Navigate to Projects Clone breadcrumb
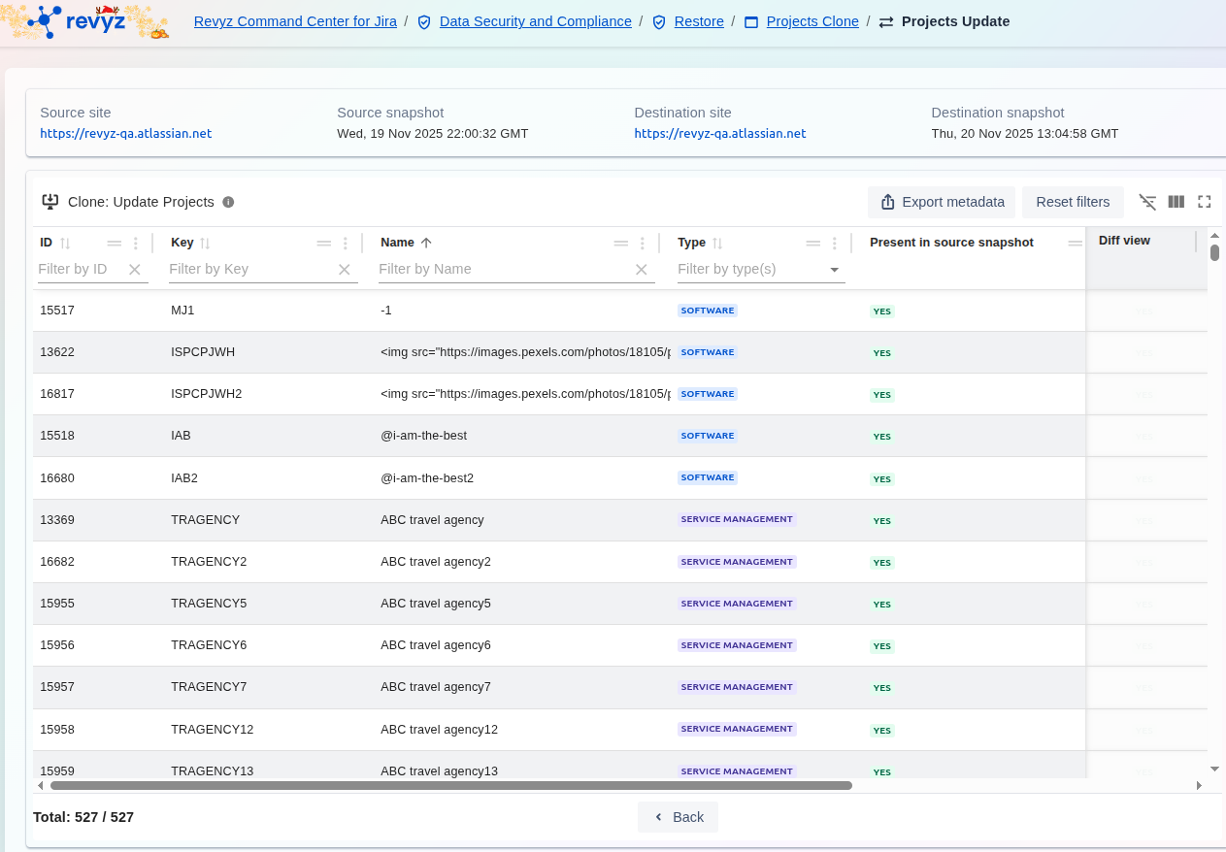 point(812,21)
